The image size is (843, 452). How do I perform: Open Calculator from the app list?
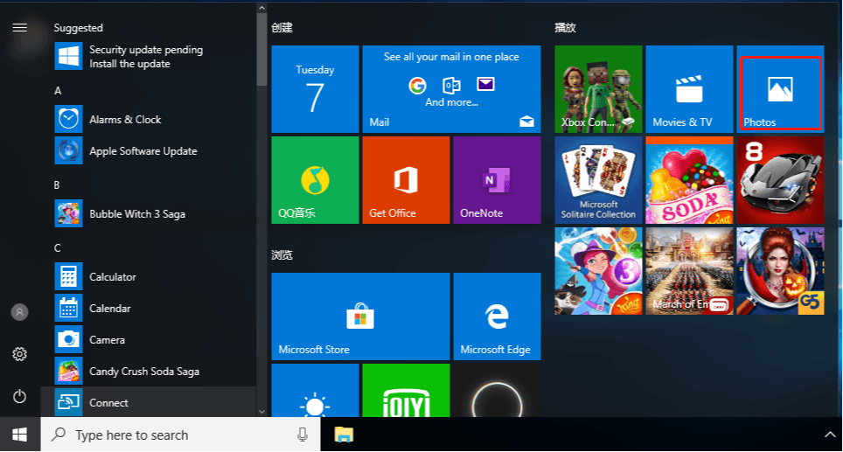point(149,277)
